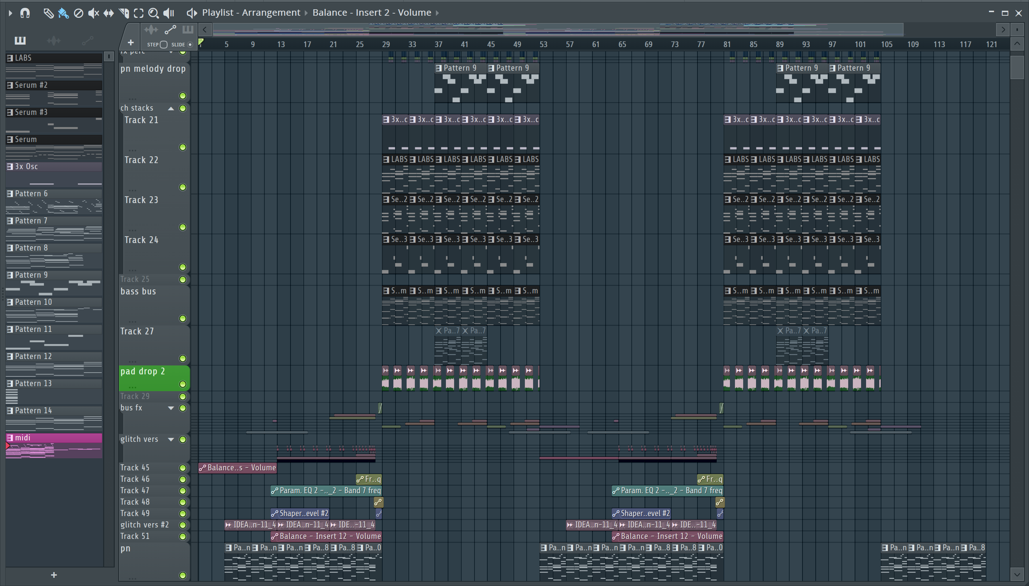The width and height of the screenshot is (1029, 586).
Task: Select the Zoom magnifier tool
Action: click(x=153, y=13)
